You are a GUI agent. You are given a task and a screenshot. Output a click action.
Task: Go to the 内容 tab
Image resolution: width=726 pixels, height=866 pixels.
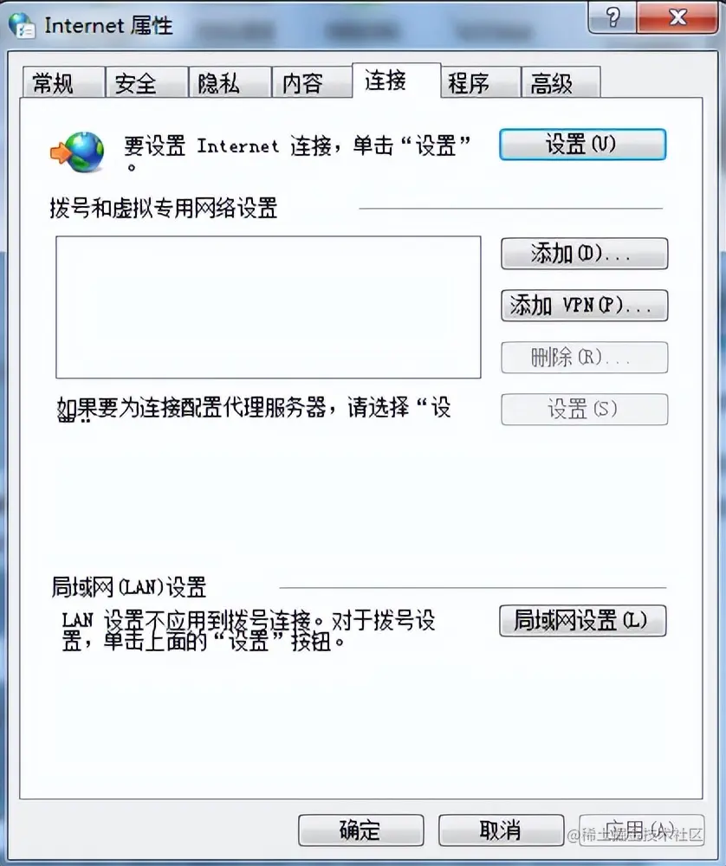(312, 83)
